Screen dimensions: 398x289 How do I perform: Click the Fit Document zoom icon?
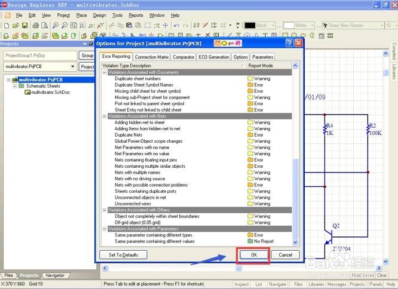[74, 25]
